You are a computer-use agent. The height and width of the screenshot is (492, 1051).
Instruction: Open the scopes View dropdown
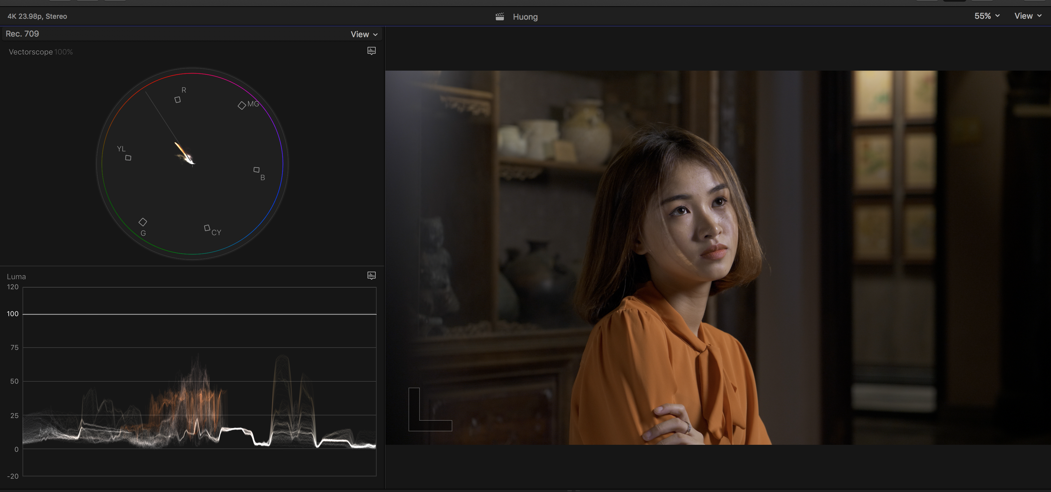pyautogui.click(x=364, y=34)
